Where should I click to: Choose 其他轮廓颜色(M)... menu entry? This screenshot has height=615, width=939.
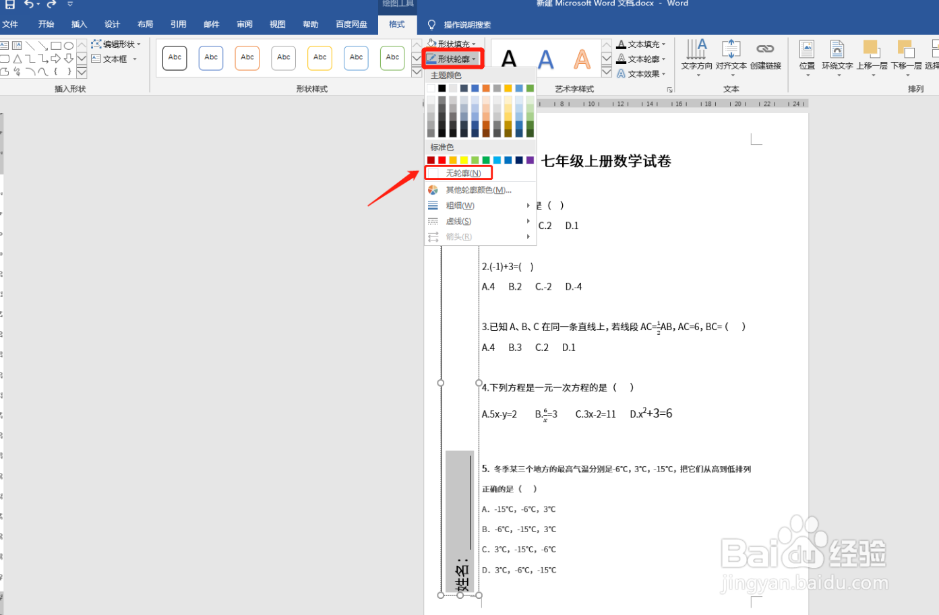pyautogui.click(x=480, y=190)
